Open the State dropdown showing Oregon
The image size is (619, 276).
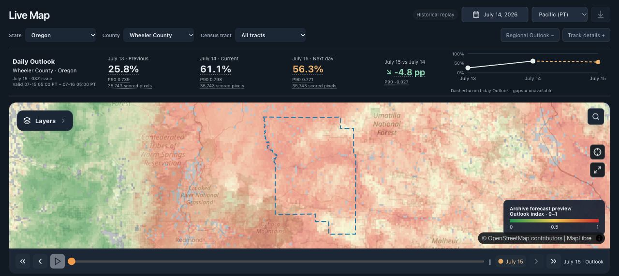point(60,35)
